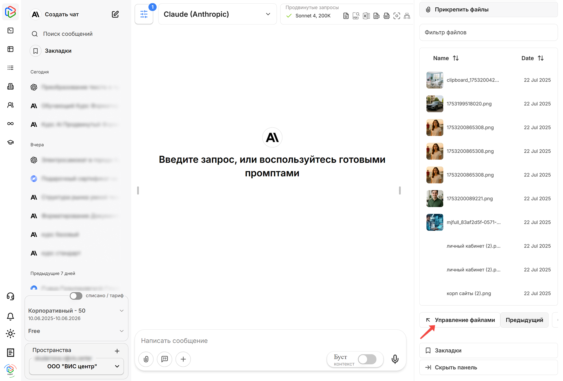This screenshot has height=381, width=563.
Task: Open the Claude (Anthropic) model dropdown
Action: 217,14
